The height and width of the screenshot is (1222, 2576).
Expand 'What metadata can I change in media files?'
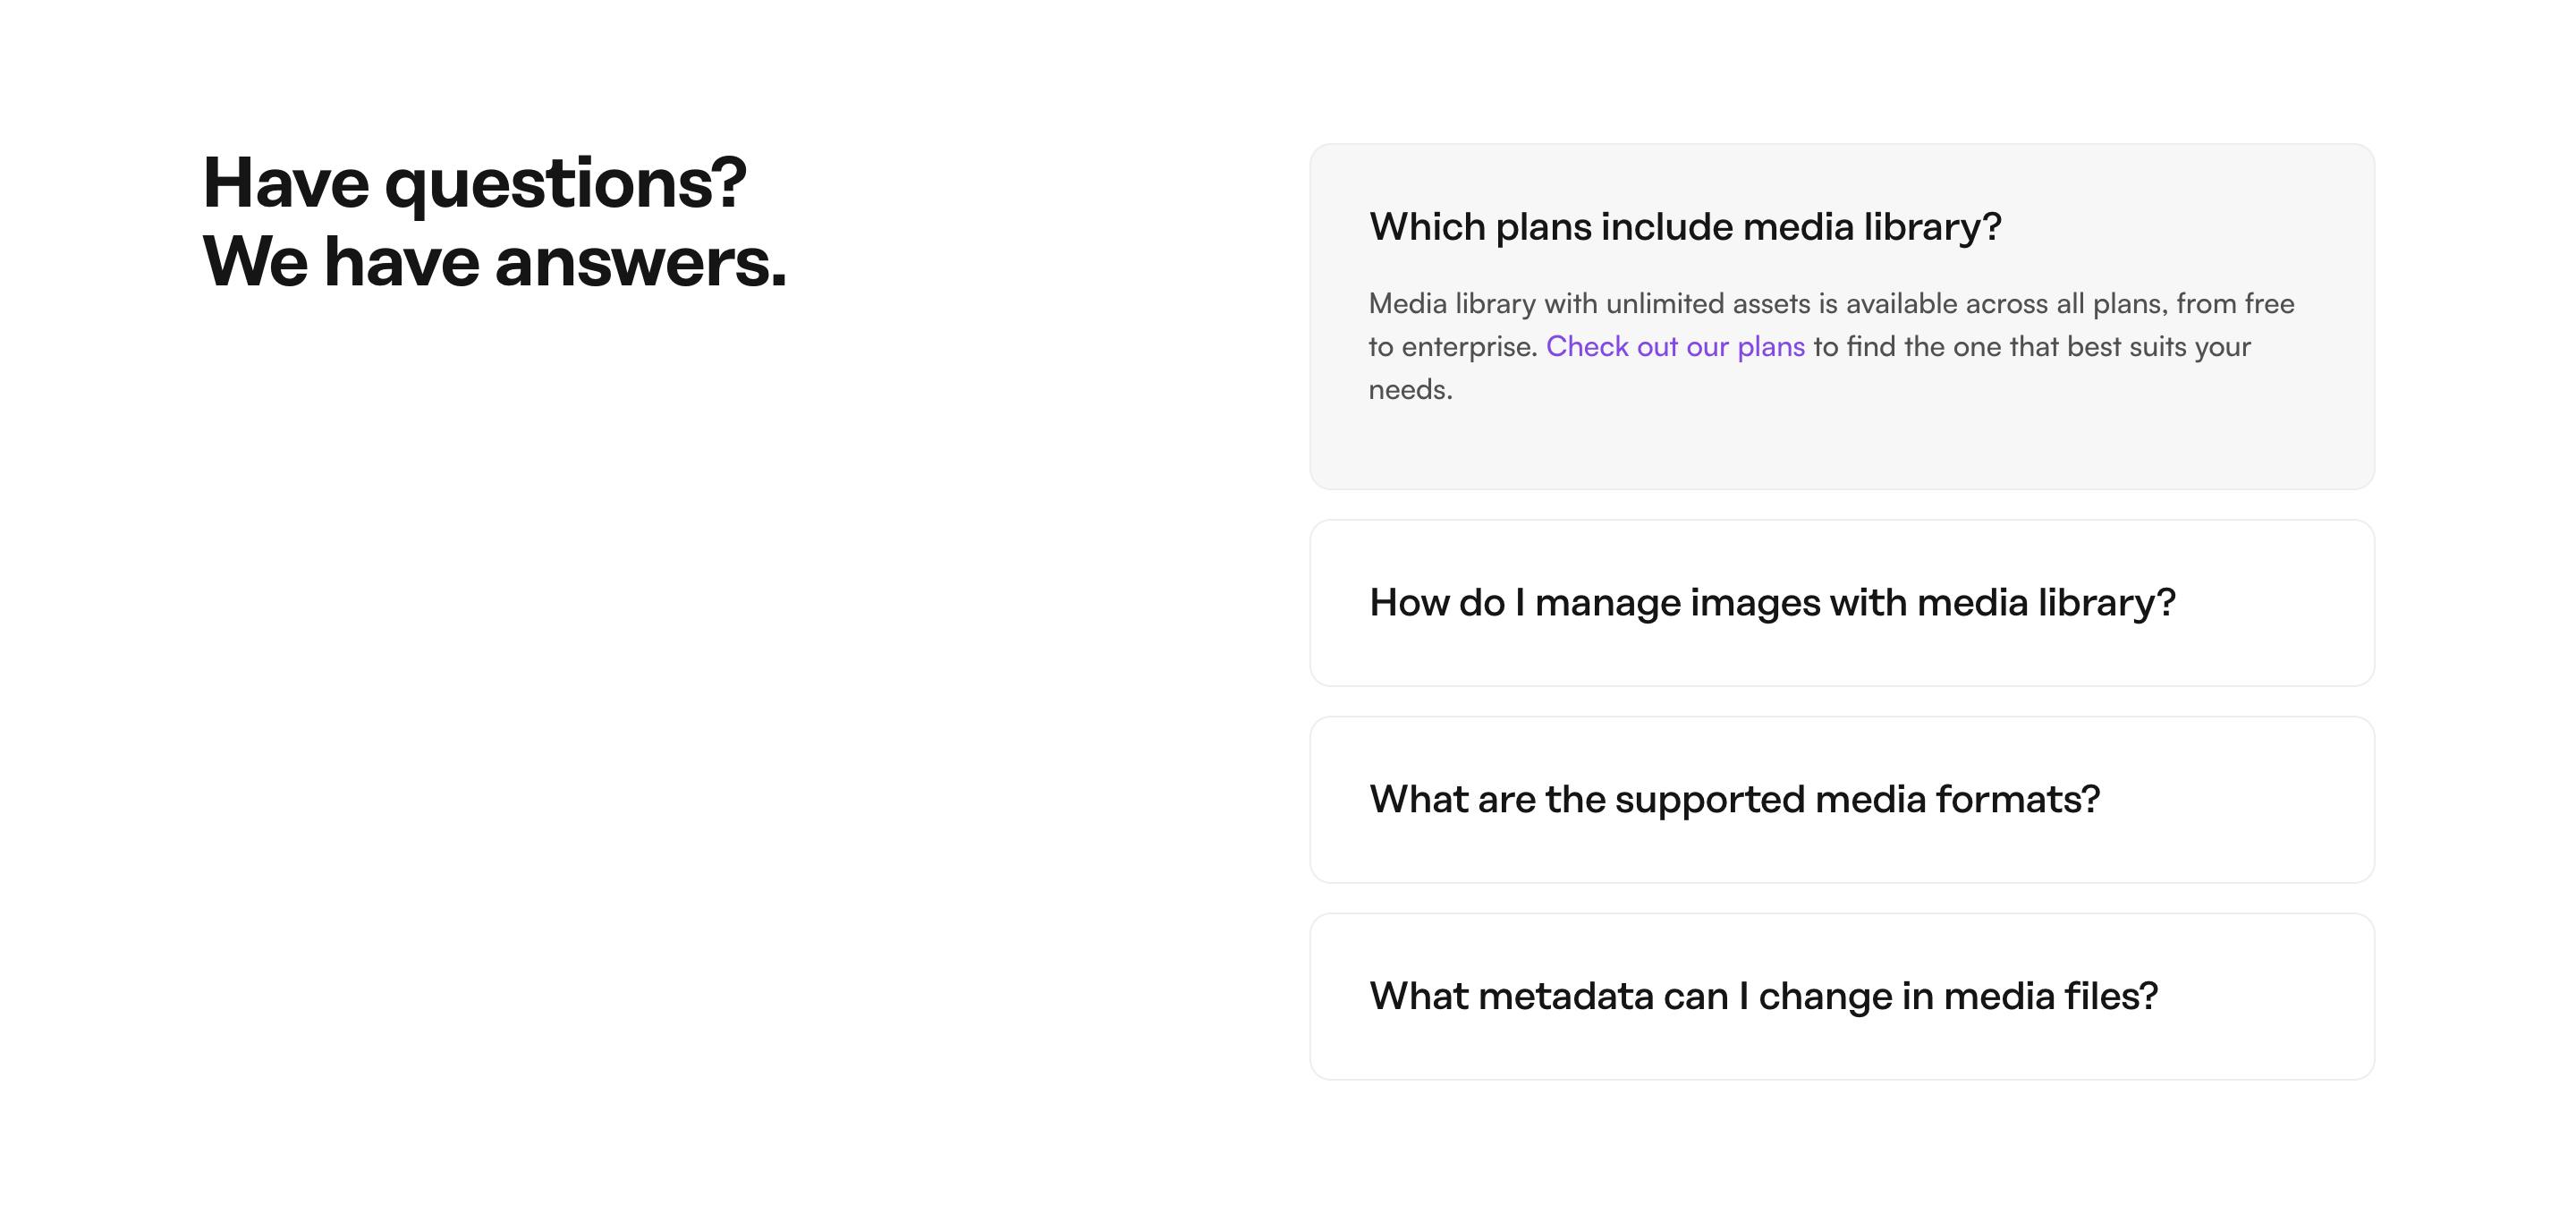tap(1762, 997)
